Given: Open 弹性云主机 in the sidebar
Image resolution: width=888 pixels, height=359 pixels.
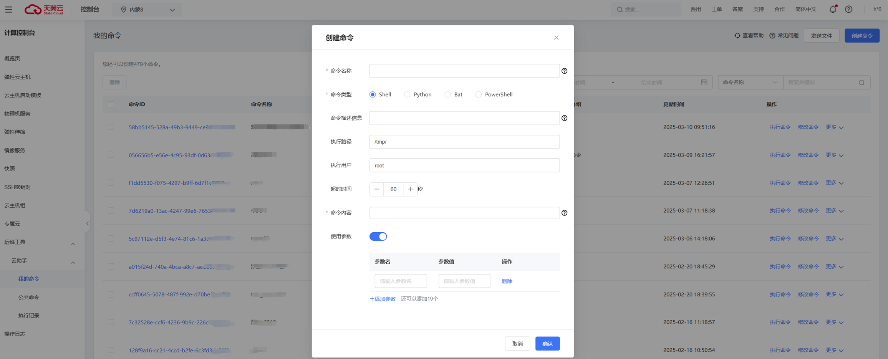Looking at the screenshot, I should [17, 77].
